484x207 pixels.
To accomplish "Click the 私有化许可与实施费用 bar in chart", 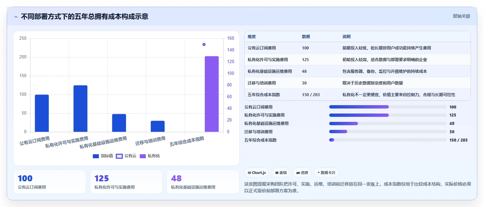I will [x=80, y=109].
